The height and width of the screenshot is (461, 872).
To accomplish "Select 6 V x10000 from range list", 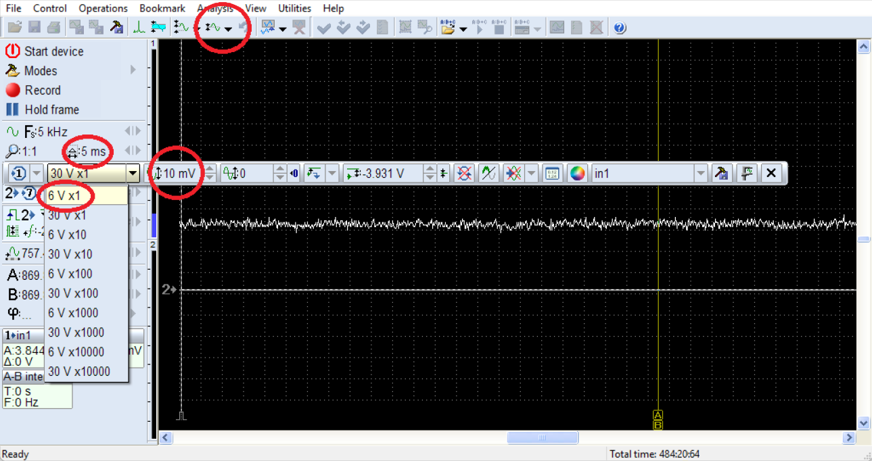I will click(x=86, y=352).
